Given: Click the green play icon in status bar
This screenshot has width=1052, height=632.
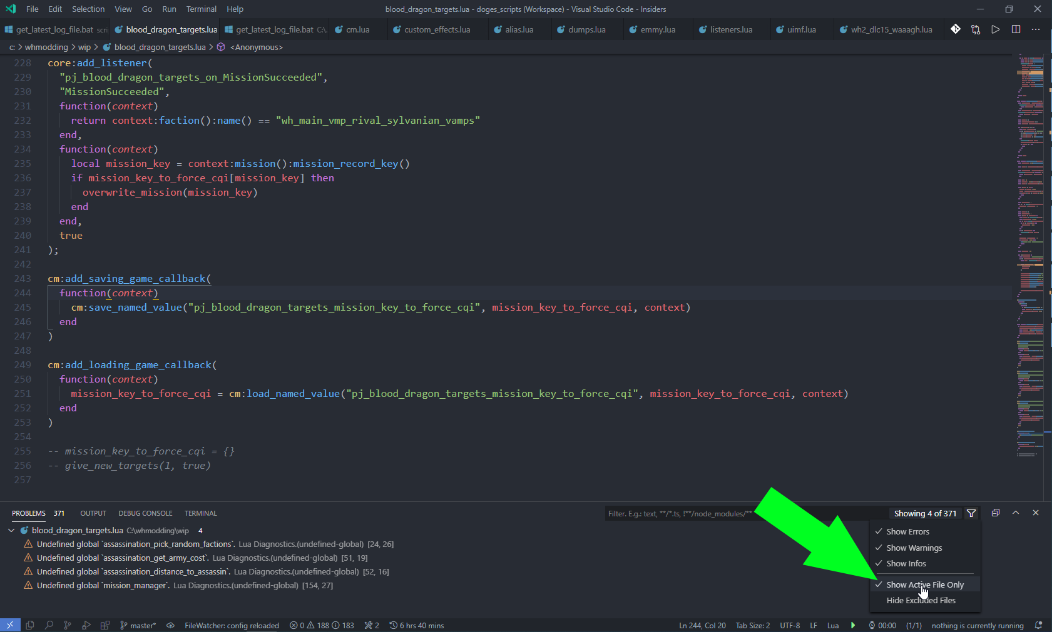Looking at the screenshot, I should point(852,625).
